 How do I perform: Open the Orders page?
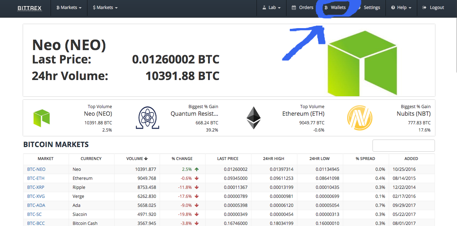302,8
